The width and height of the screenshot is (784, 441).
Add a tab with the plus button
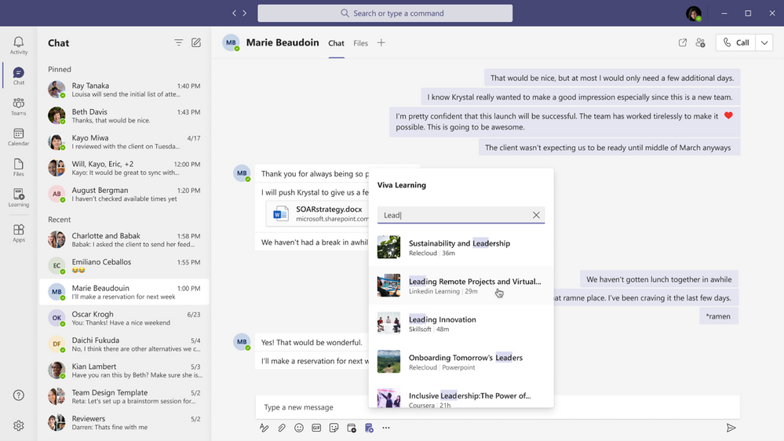(381, 43)
